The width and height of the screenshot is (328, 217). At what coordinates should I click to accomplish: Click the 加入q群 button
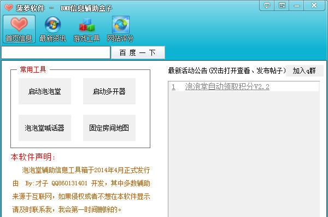pos(304,71)
